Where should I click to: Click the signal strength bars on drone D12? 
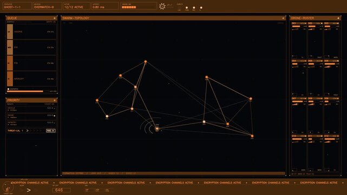[x=328, y=142]
